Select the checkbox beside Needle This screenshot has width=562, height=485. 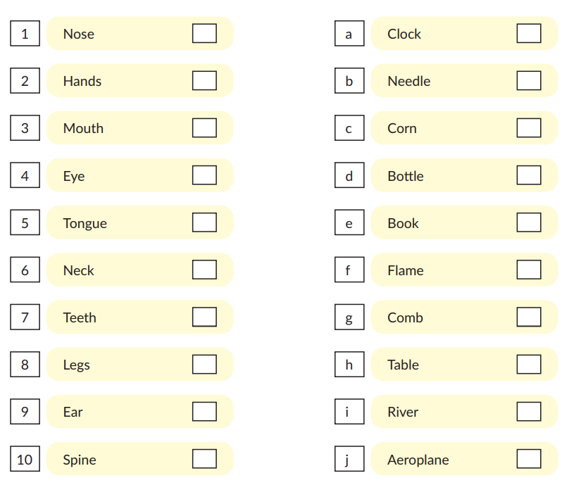click(x=529, y=81)
